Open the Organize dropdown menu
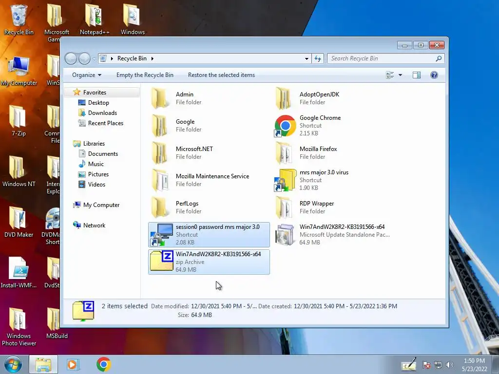Viewport: 499px width, 374px height. tap(87, 75)
